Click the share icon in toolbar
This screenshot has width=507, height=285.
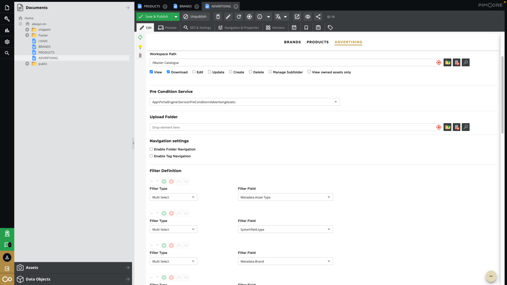coord(318,17)
